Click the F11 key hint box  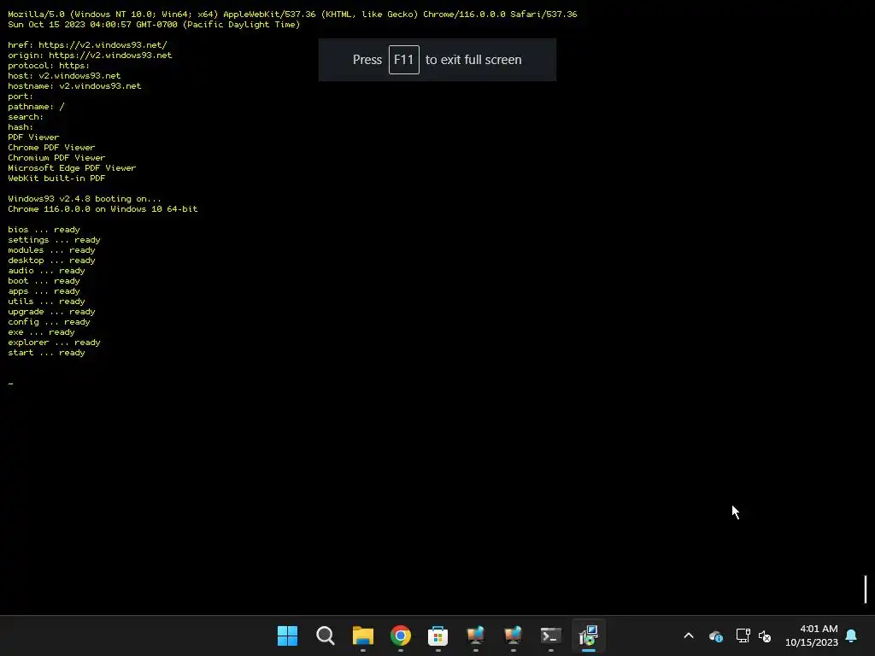[404, 60]
